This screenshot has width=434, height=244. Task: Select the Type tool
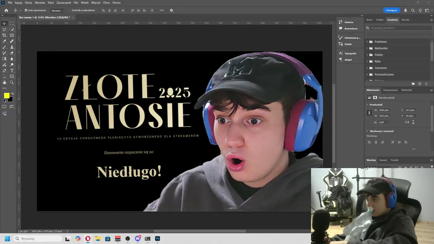click(x=12, y=70)
